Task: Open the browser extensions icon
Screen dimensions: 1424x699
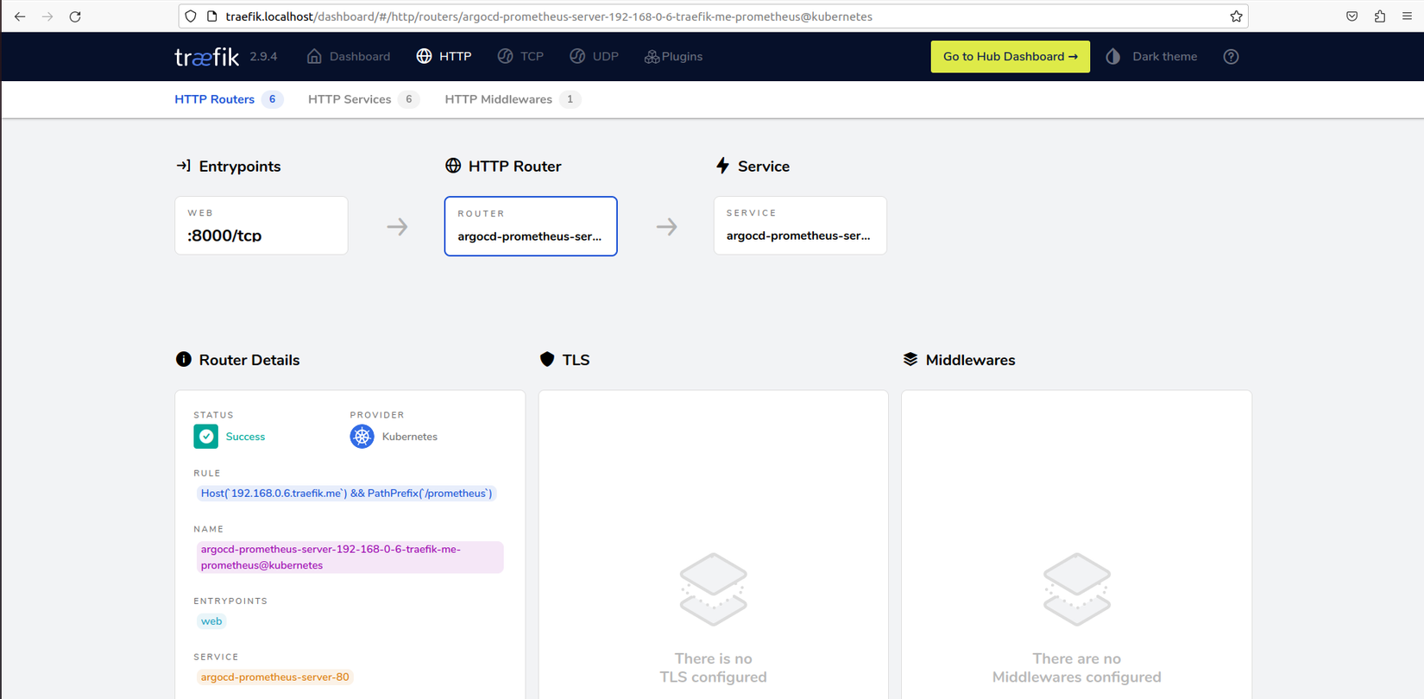Action: tap(1380, 16)
